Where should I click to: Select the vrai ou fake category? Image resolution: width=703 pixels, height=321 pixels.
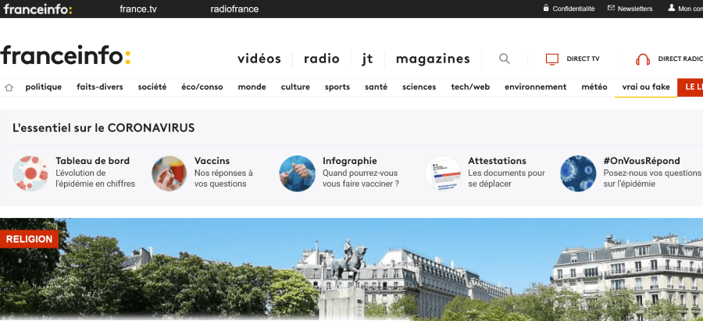(646, 87)
